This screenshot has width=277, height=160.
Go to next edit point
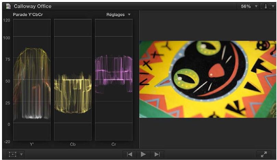click(157, 154)
